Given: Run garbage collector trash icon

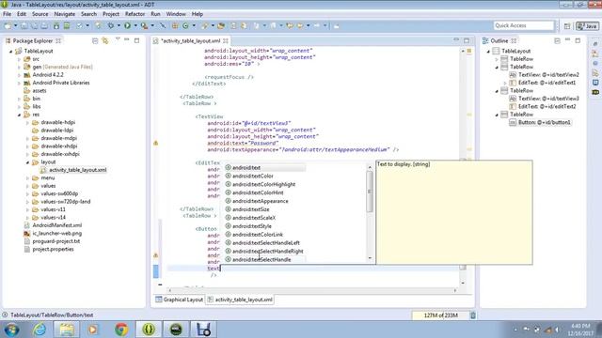Looking at the screenshot, I should click(x=473, y=315).
